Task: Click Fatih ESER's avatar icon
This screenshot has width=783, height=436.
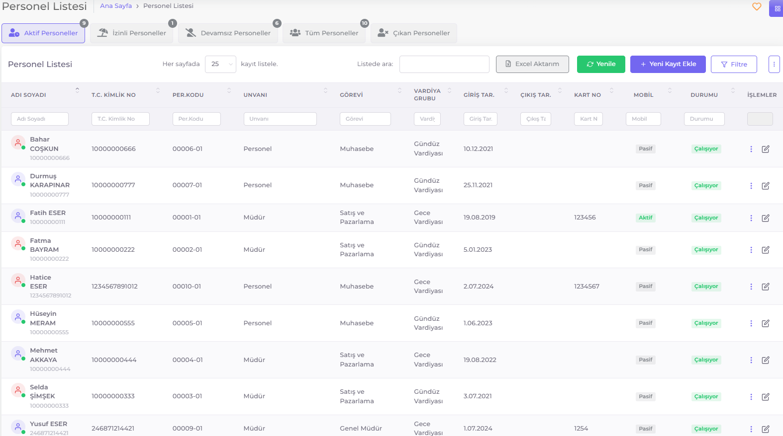Action: pyautogui.click(x=18, y=216)
